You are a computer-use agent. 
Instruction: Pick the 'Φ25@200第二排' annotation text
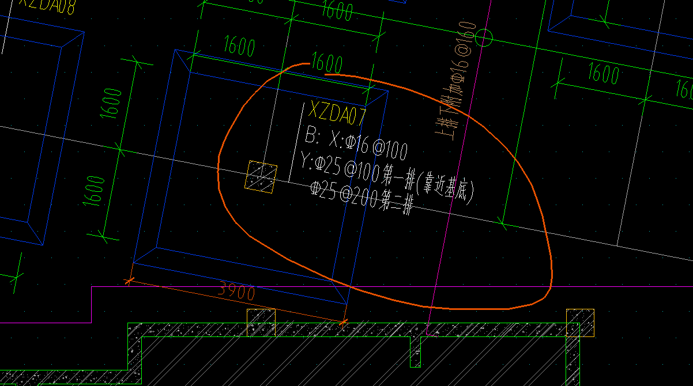pyautogui.click(x=361, y=199)
